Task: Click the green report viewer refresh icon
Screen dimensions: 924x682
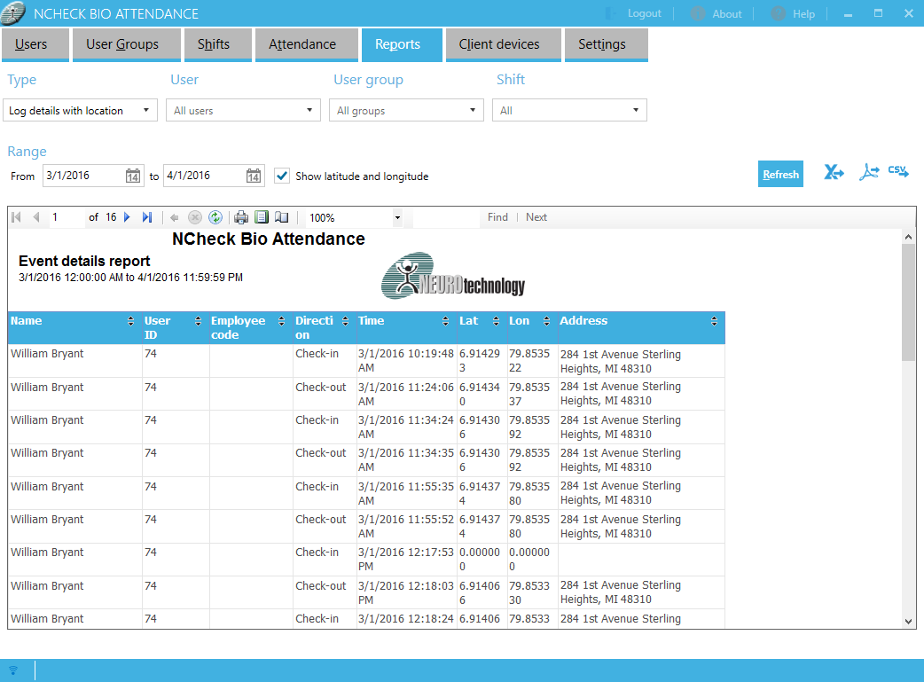Action: (x=215, y=217)
